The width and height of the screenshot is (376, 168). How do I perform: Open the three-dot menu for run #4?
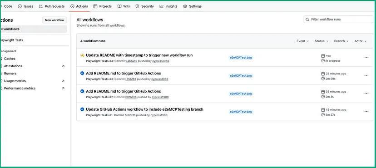tap(366, 57)
